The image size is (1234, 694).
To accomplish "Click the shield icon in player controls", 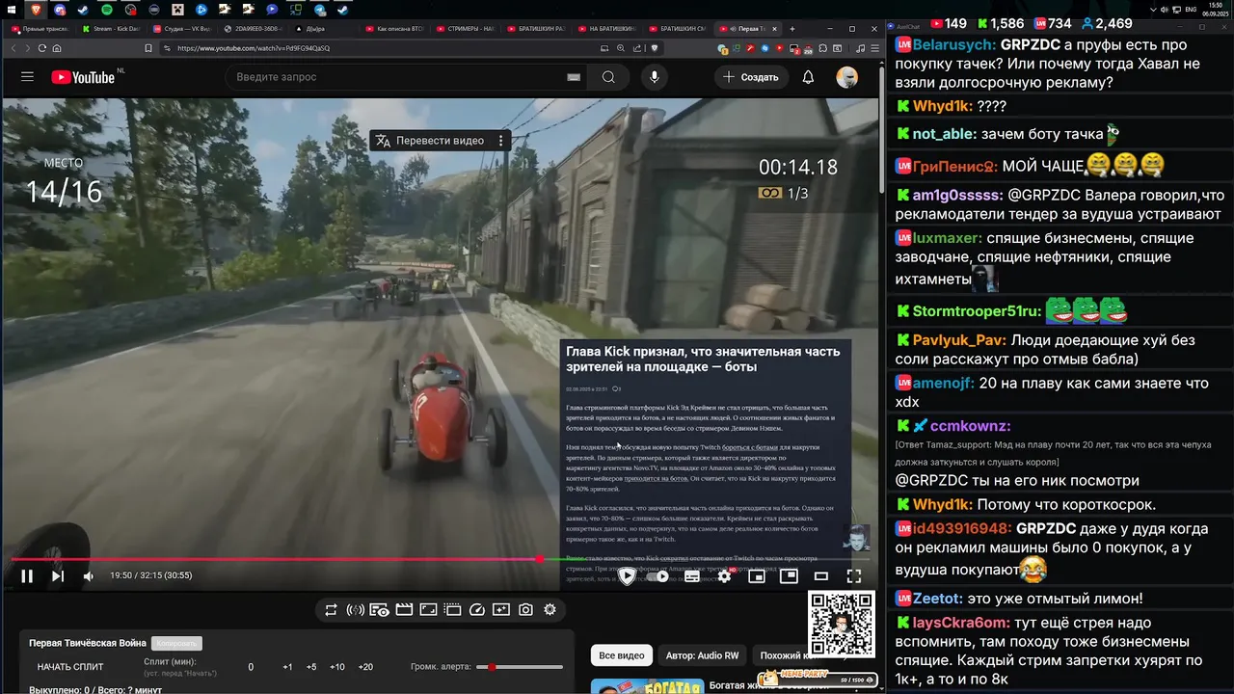I will pos(628,576).
